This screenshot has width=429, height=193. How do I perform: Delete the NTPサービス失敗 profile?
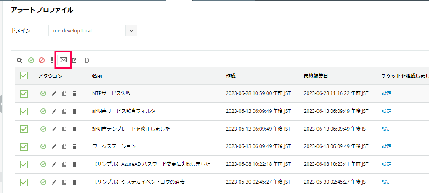[x=74, y=93]
